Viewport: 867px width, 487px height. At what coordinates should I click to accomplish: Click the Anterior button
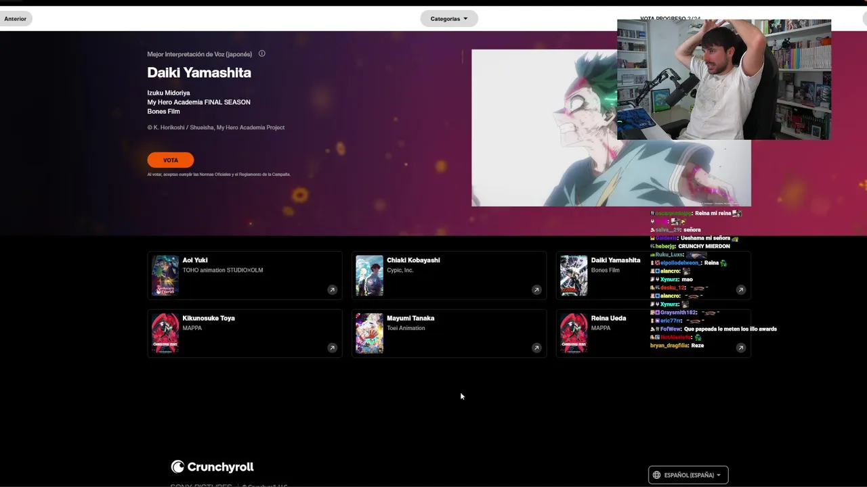[16, 19]
